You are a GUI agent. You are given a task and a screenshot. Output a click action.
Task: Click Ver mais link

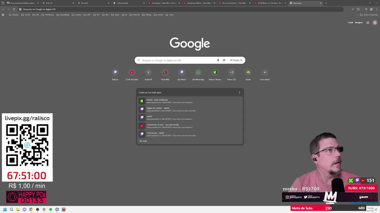(x=143, y=141)
